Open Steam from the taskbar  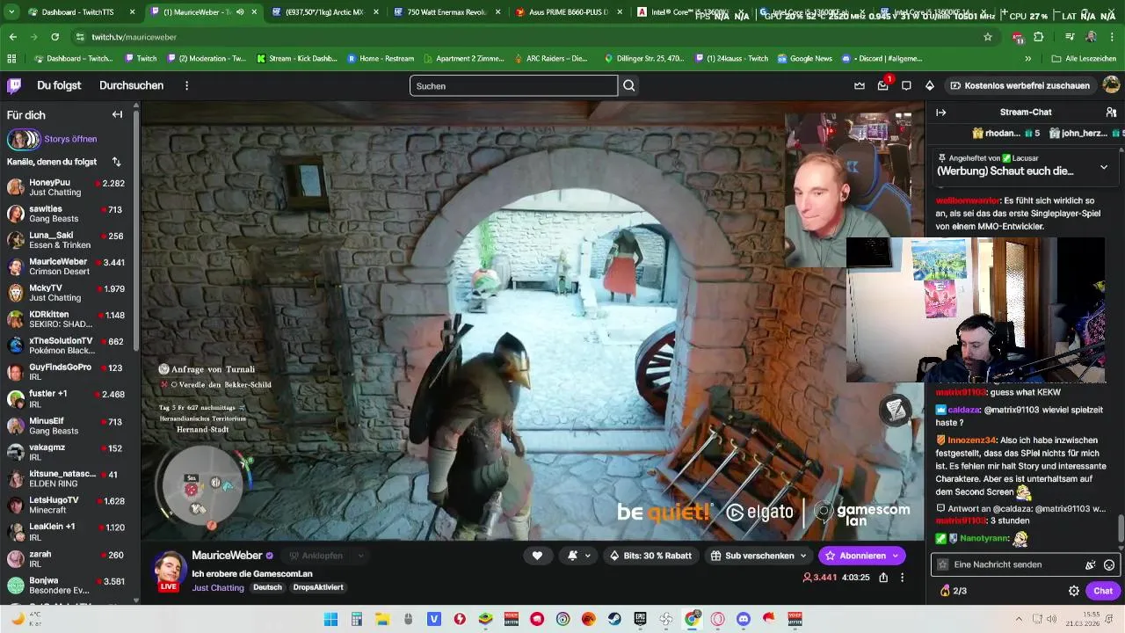[x=614, y=619]
